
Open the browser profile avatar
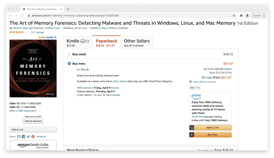(247, 16)
